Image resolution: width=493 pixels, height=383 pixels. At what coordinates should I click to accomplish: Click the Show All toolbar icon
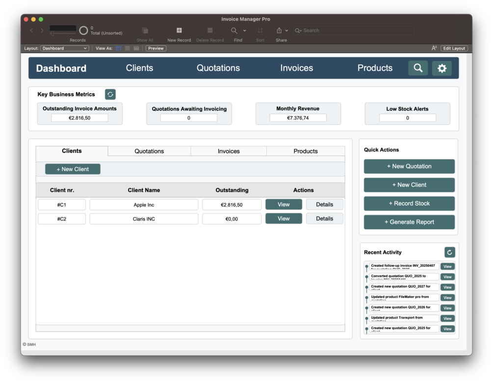[x=145, y=30]
